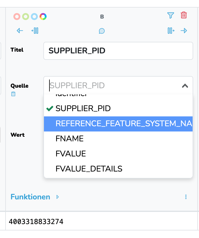
Task: Collapse the Quelle dropdown with the chevron
Action: [185, 86]
